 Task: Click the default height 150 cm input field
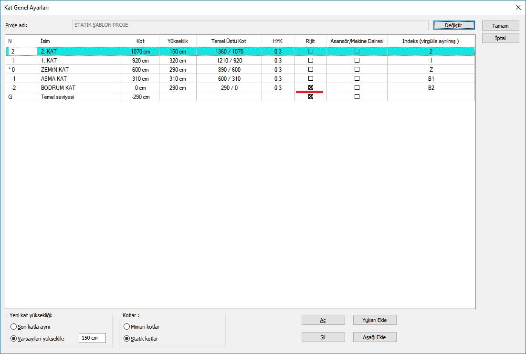[92, 338]
